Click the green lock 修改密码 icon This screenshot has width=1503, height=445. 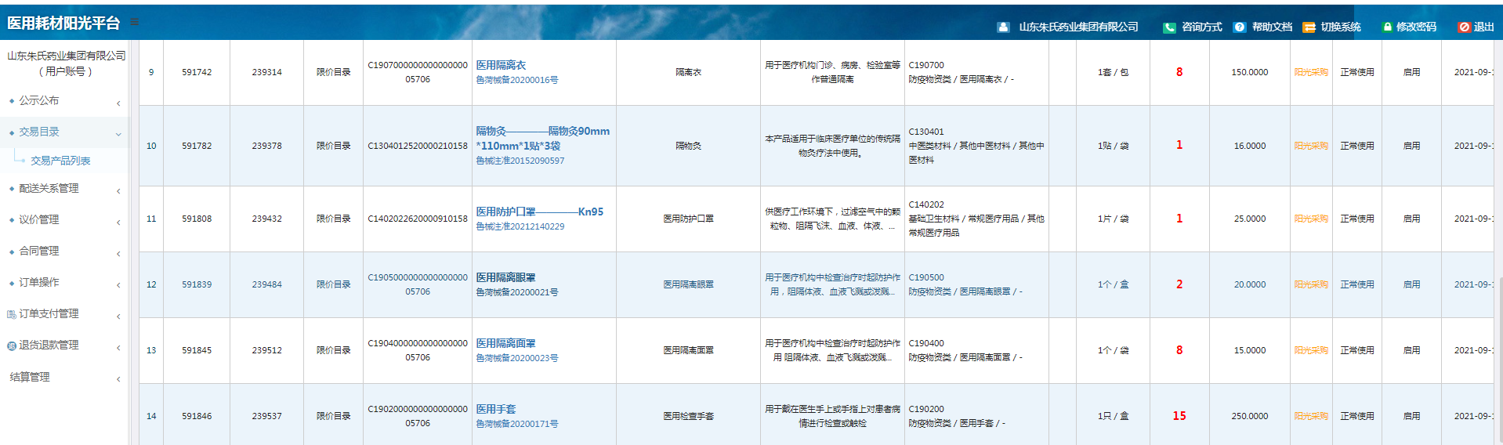coord(1387,27)
